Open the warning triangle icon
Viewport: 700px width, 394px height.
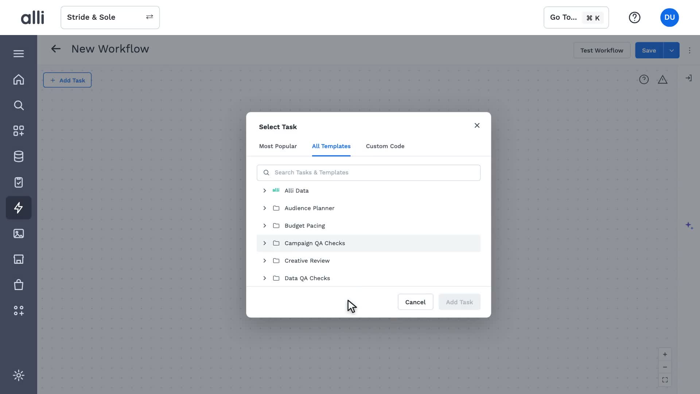(x=662, y=80)
